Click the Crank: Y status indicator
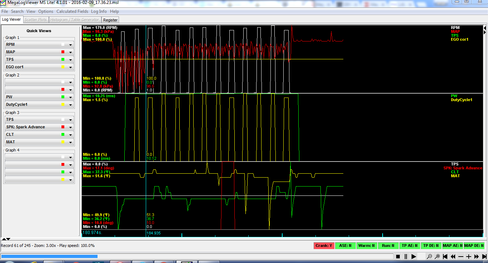This screenshot has height=263, width=488. click(324, 245)
